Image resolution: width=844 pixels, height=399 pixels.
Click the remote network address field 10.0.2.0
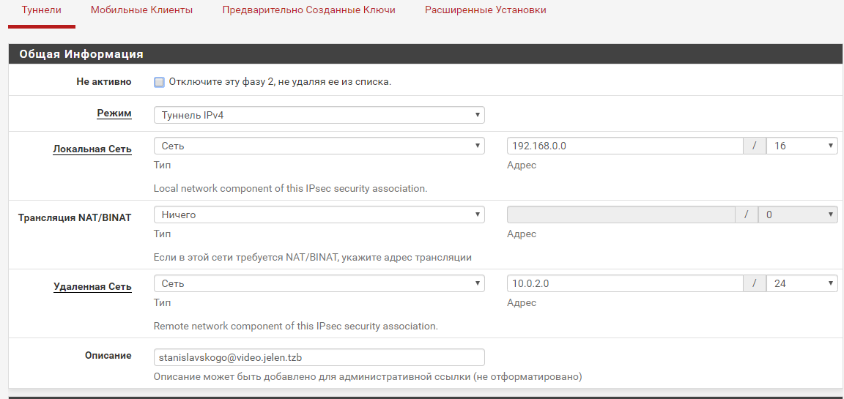point(625,283)
